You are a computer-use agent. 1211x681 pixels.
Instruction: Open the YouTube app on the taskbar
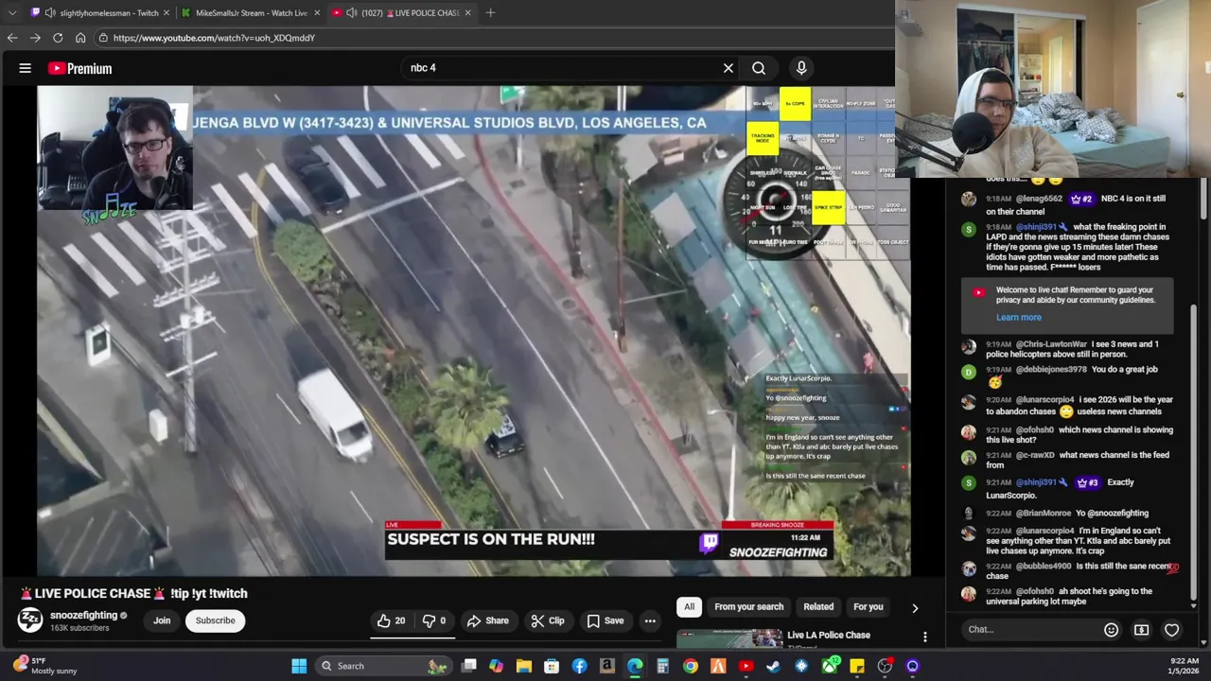point(746,666)
